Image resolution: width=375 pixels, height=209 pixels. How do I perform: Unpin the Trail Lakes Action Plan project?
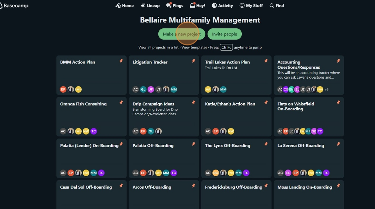click(x=266, y=61)
